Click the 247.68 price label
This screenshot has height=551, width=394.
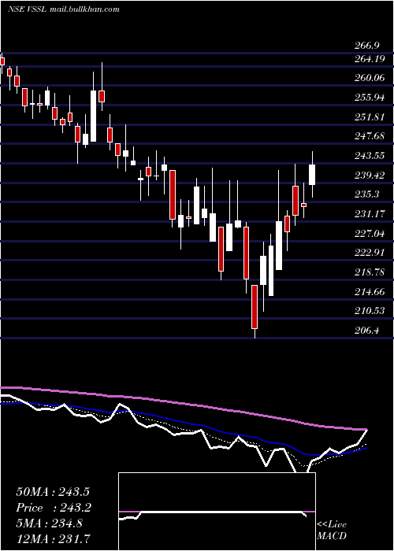(x=369, y=136)
